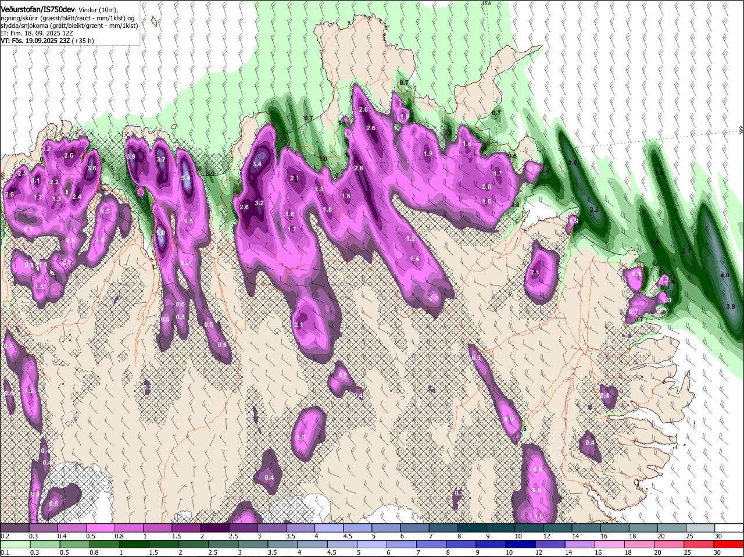This screenshot has width=744, height=557.
Task: Pick the bright red 30+ swatch, lower legend
Action: click(x=729, y=544)
